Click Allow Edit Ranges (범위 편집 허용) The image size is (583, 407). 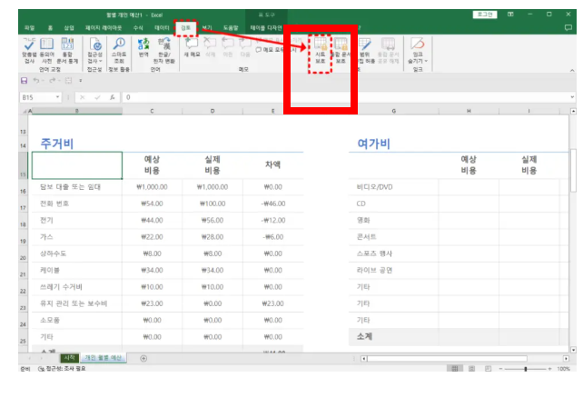pos(366,51)
